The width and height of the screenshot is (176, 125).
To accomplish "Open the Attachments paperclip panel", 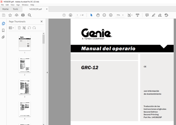I will coord(3,37).
